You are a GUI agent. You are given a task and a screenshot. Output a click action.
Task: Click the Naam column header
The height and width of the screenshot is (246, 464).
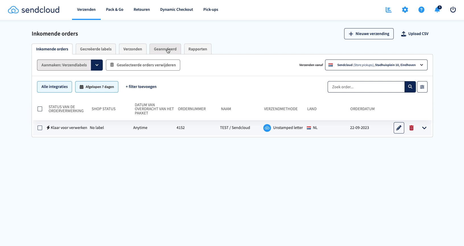(x=226, y=109)
